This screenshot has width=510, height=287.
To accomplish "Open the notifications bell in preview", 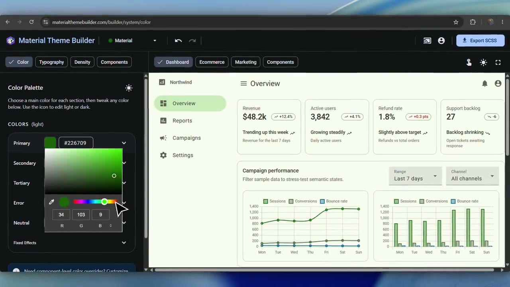I will 484,83.
